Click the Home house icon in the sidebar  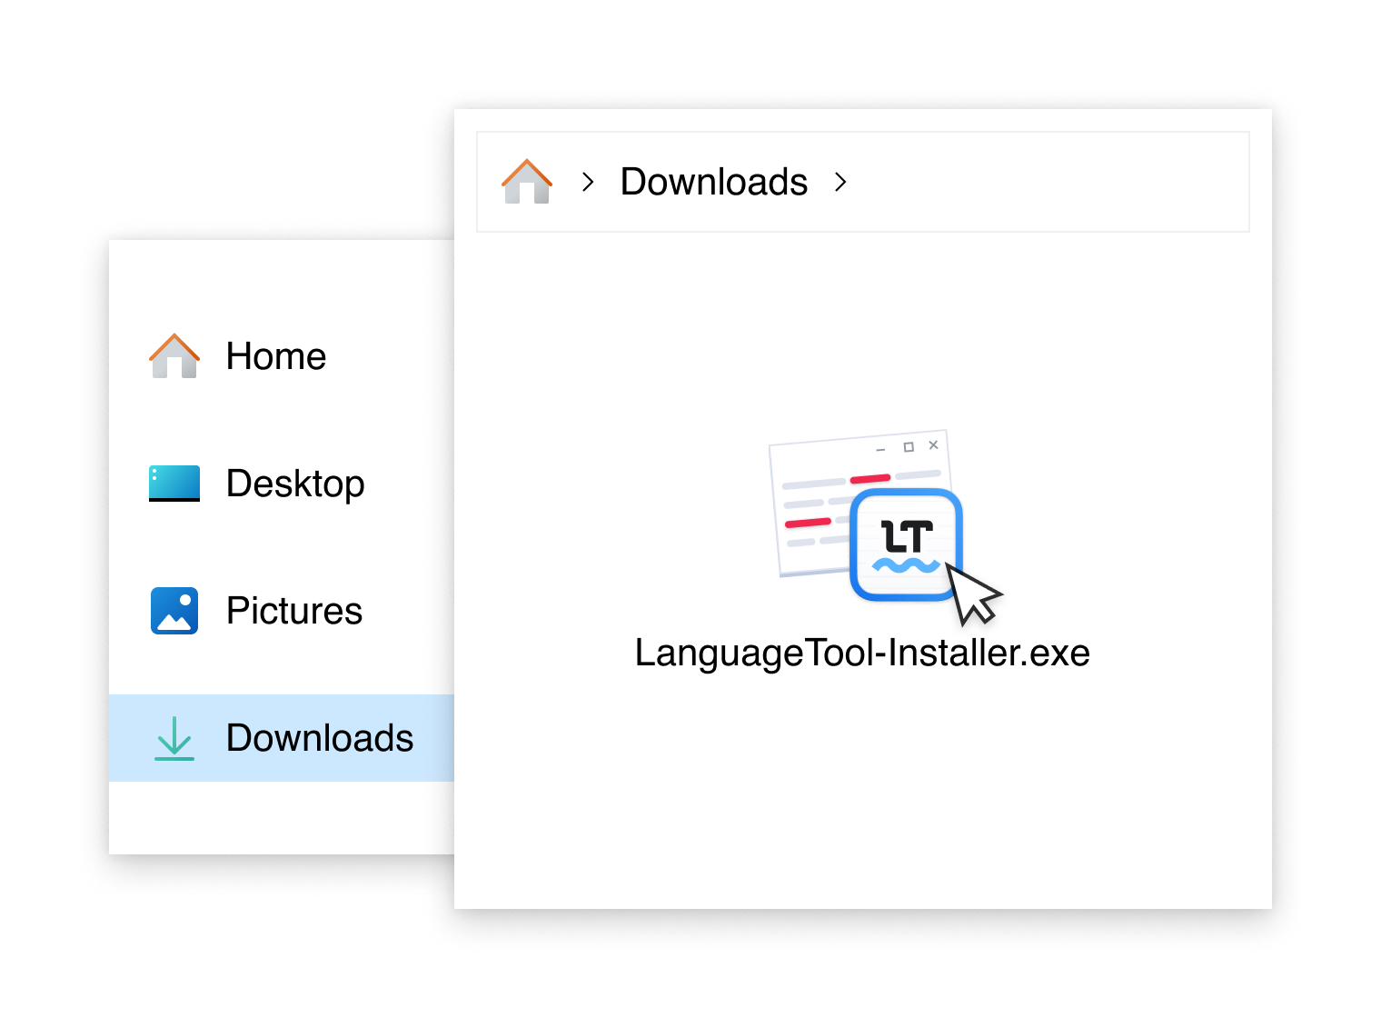coord(174,355)
